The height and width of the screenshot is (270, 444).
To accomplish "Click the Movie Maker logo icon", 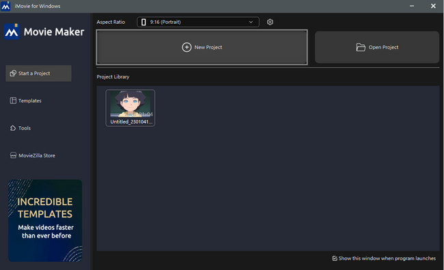I will (12, 31).
